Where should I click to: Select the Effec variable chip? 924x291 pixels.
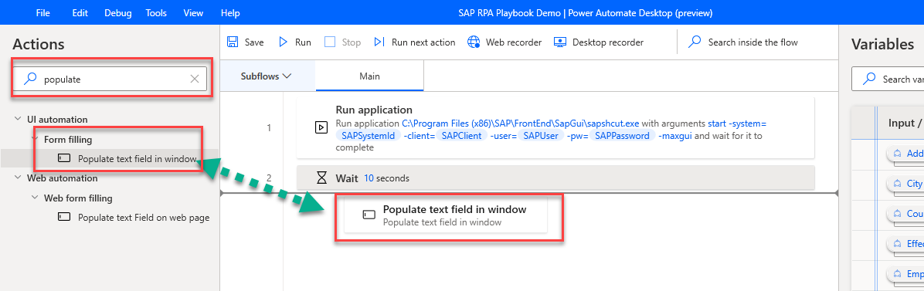[x=905, y=244]
